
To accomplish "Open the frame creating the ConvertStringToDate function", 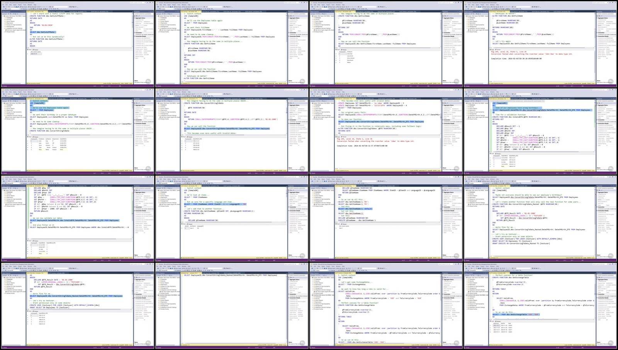I will 232,131.
